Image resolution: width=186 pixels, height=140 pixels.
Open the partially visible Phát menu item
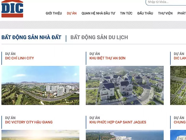[x=181, y=13]
